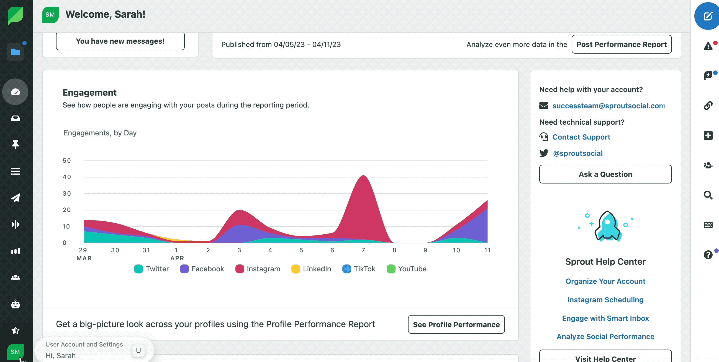Toggle LinkedIn series in chart legend
Screen dimensions: 719x362
click(x=311, y=269)
